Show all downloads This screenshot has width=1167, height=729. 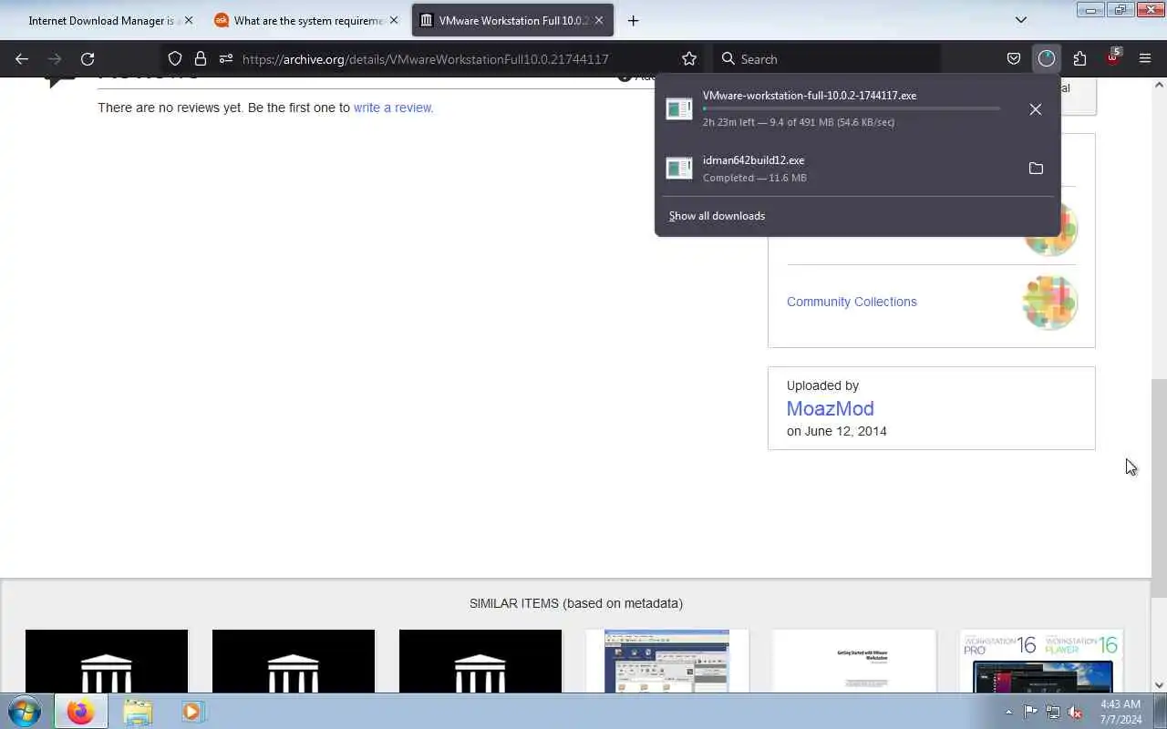[x=717, y=216]
